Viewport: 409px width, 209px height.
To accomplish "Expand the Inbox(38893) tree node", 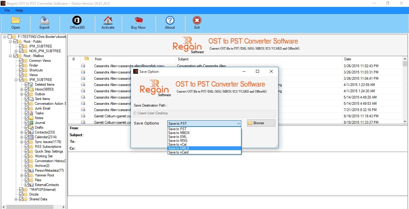I will (x=22, y=89).
